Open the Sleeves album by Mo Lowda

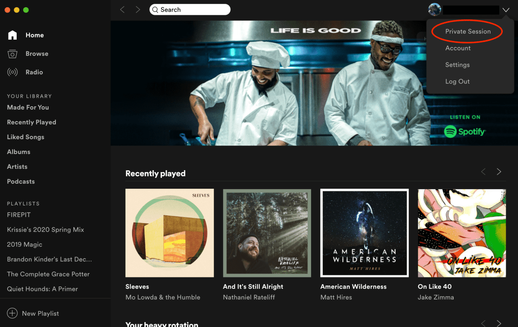click(x=169, y=233)
